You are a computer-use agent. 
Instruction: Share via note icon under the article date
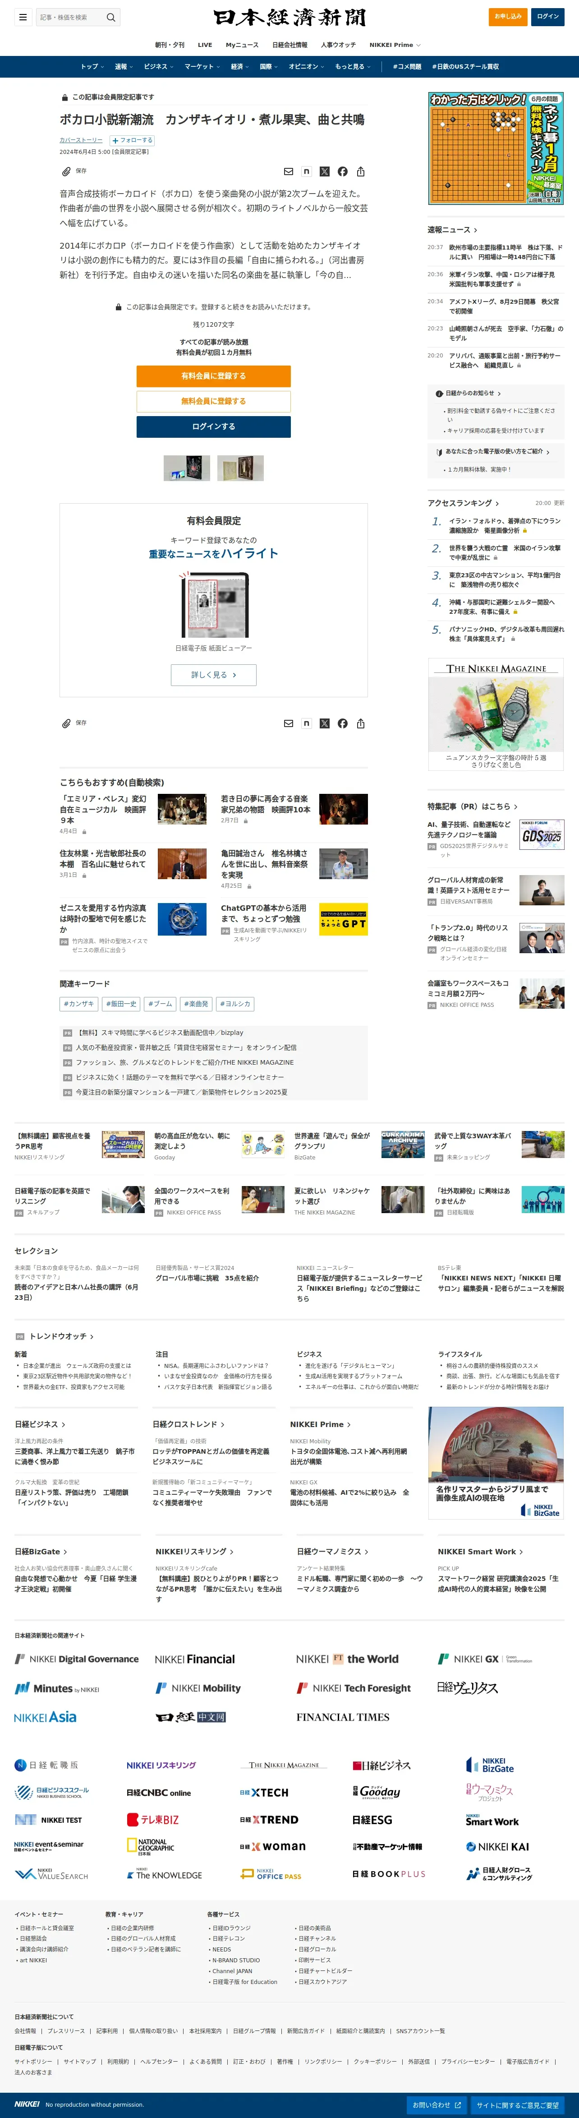point(306,172)
